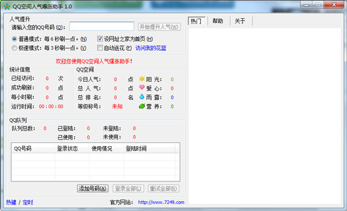Switch to the 热门 tab
Screen dimensions: 347x211
[196, 21]
